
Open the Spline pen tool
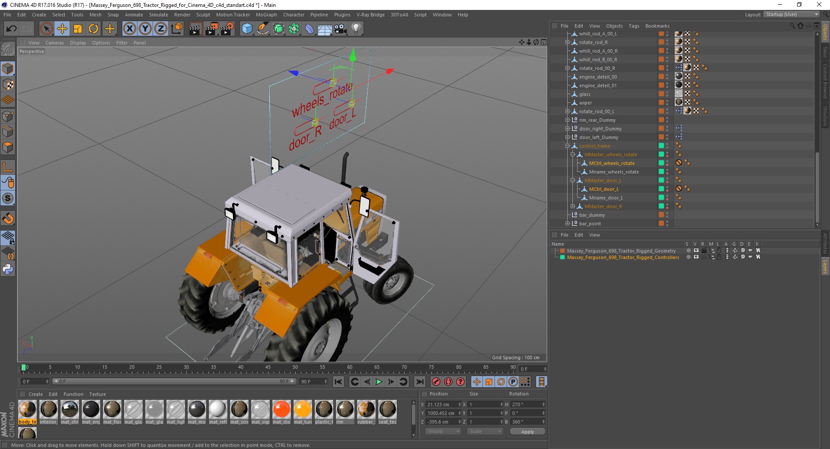[262, 29]
